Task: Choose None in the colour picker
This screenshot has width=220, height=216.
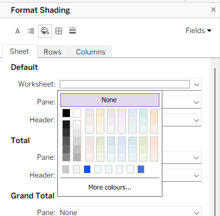Action: pyautogui.click(x=110, y=100)
